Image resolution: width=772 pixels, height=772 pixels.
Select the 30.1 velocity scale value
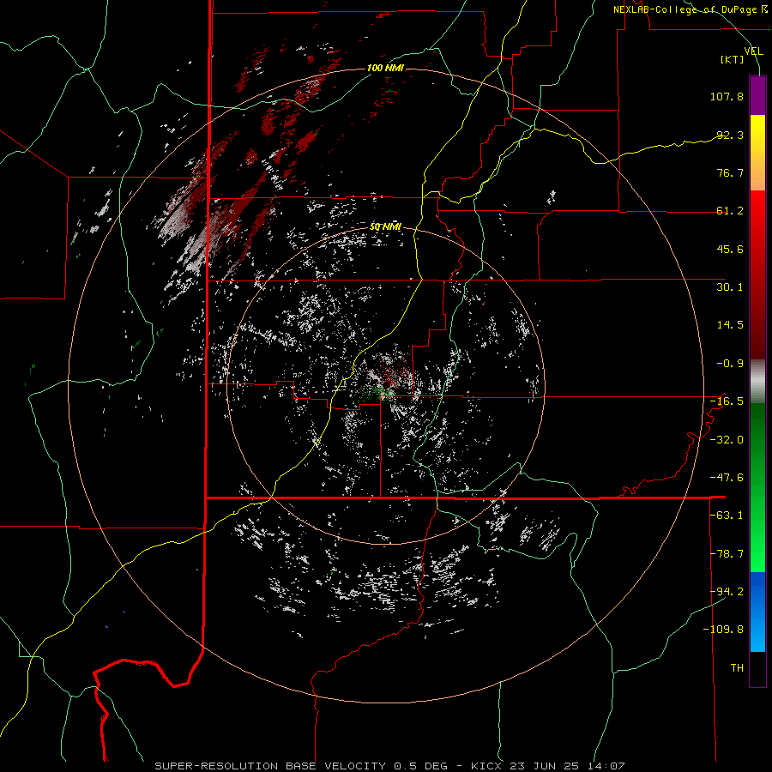pyautogui.click(x=730, y=287)
